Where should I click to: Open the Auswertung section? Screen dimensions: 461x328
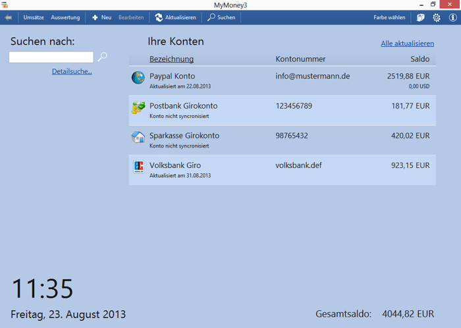point(65,18)
